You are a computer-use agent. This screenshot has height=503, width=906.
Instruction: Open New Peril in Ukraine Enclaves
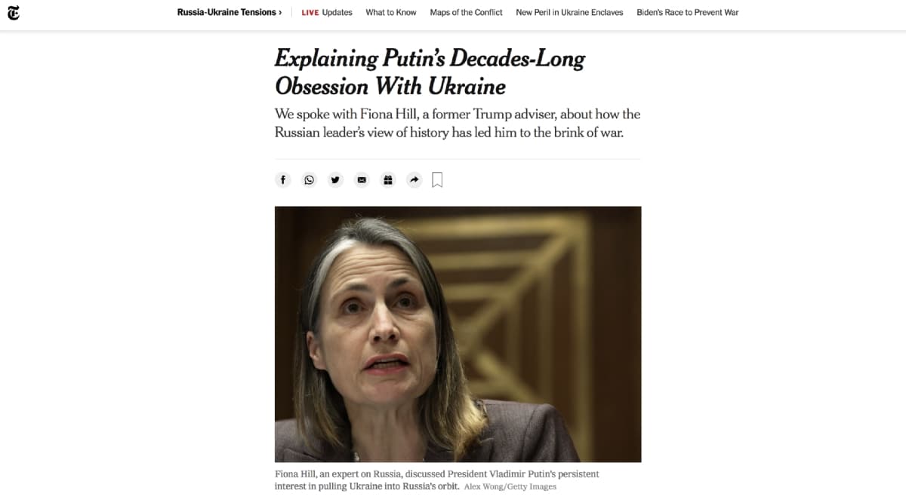coord(569,12)
